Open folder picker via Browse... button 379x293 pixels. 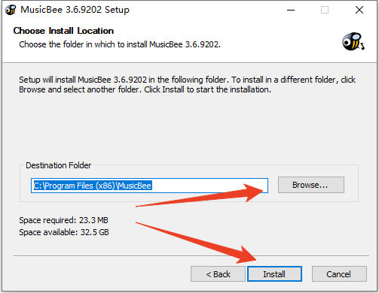pos(311,185)
